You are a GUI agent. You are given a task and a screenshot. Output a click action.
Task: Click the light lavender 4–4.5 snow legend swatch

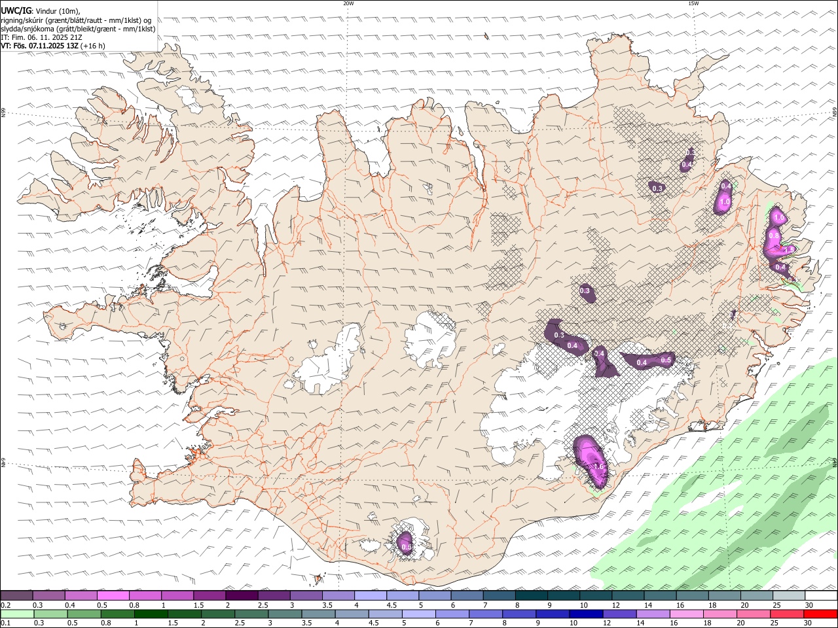371,595
